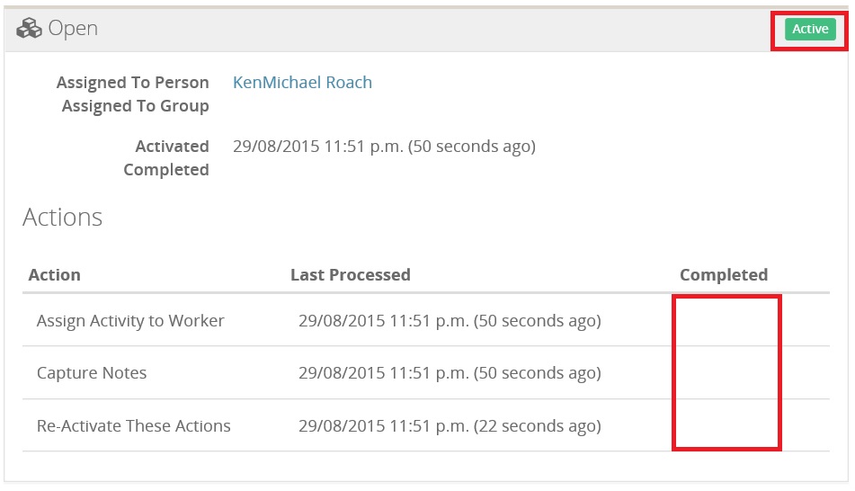Select the Capture Notes action row
Viewport: 855px width, 491px height.
[92, 373]
